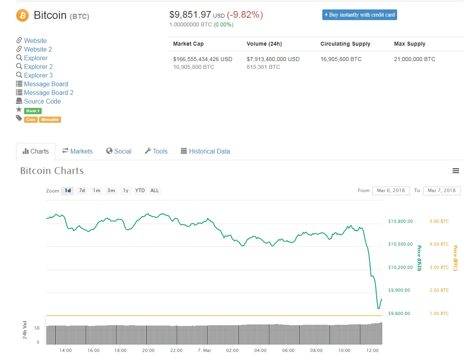Click the green price line's lowest dip
This screenshot has height=361, width=472.
(x=378, y=308)
